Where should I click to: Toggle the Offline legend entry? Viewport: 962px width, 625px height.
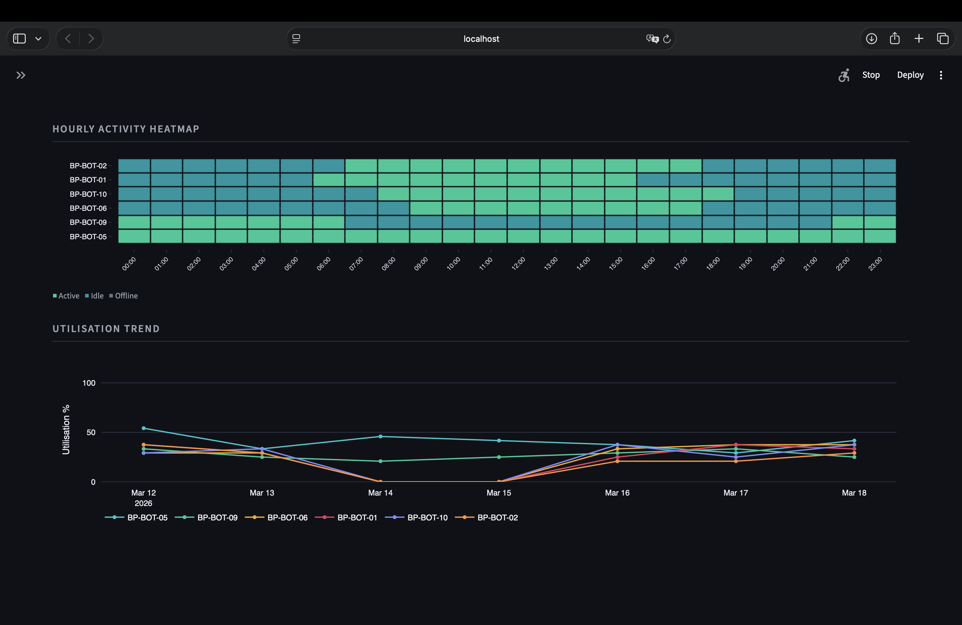tap(124, 296)
